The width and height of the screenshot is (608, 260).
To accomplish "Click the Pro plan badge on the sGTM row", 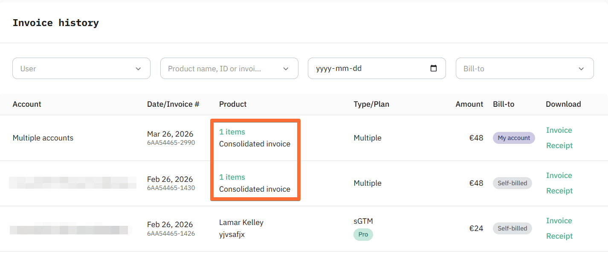I will [363, 234].
